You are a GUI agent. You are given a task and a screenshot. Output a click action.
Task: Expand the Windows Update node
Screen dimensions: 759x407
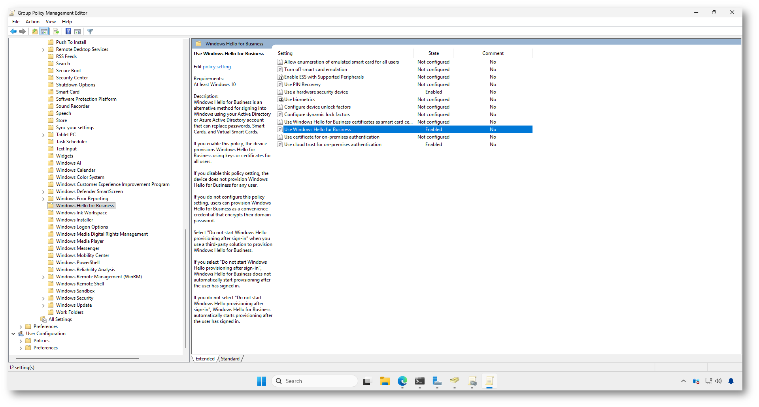point(43,306)
